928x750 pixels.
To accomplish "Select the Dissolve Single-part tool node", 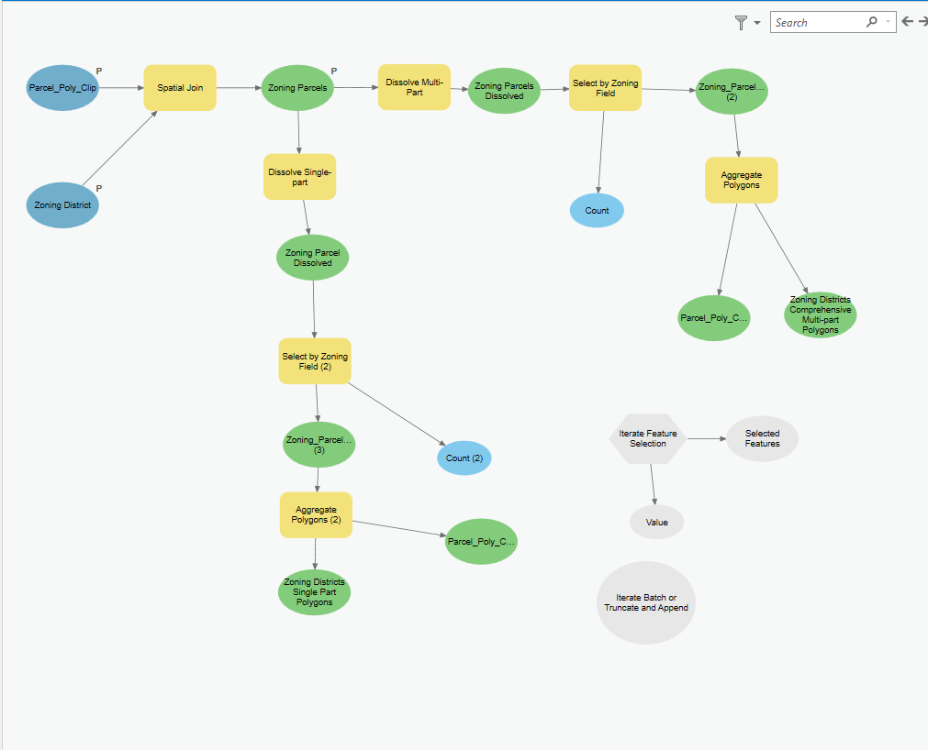I will click(299, 177).
